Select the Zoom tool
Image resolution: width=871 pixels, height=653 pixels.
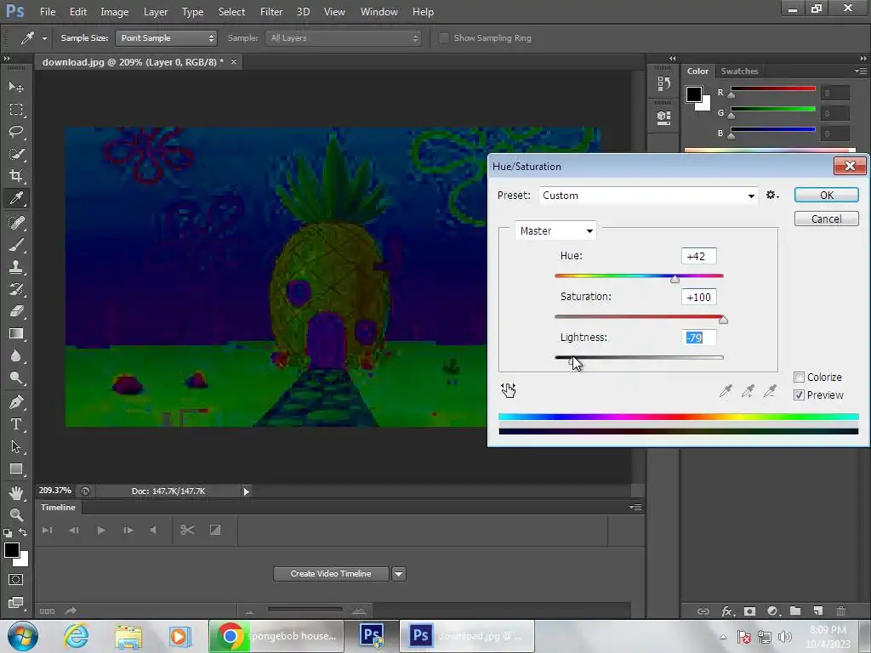pos(16,514)
